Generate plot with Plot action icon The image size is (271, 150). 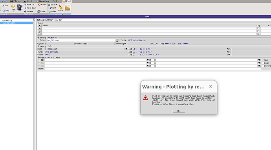68,7
